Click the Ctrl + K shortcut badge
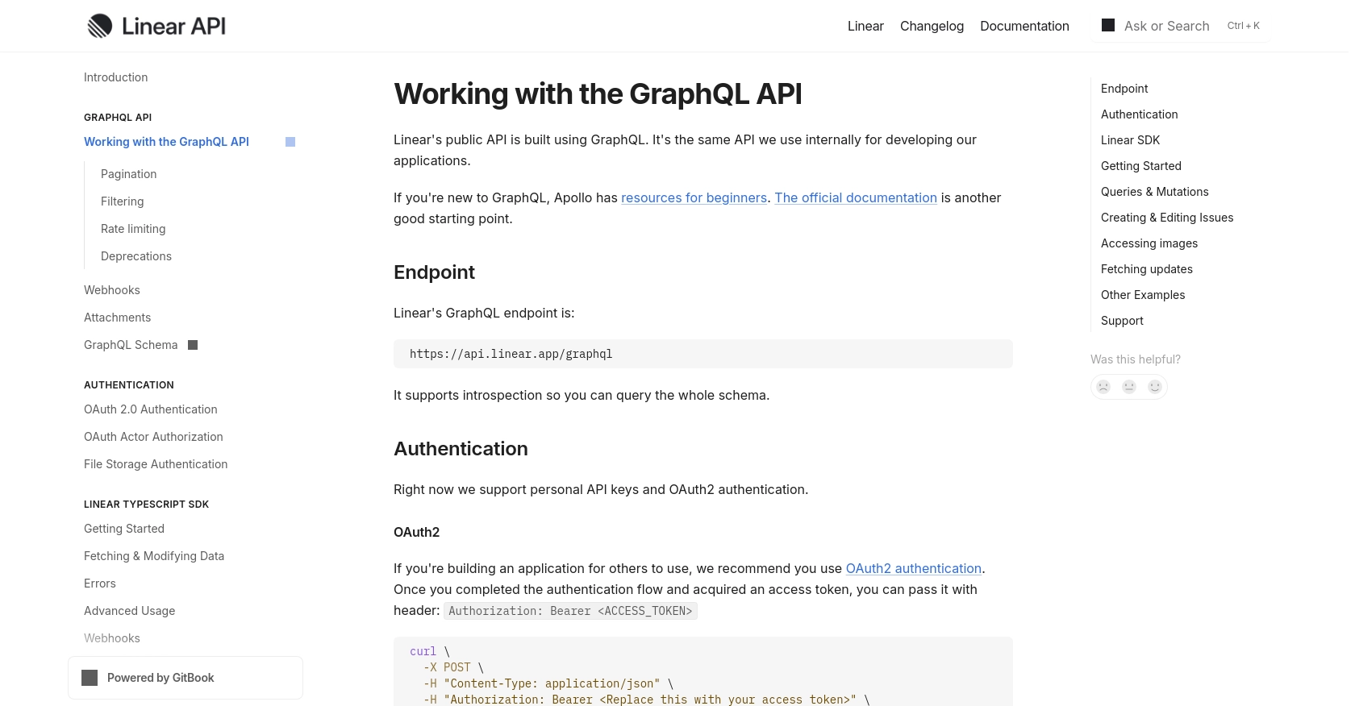The width and height of the screenshot is (1355, 706). [1243, 26]
